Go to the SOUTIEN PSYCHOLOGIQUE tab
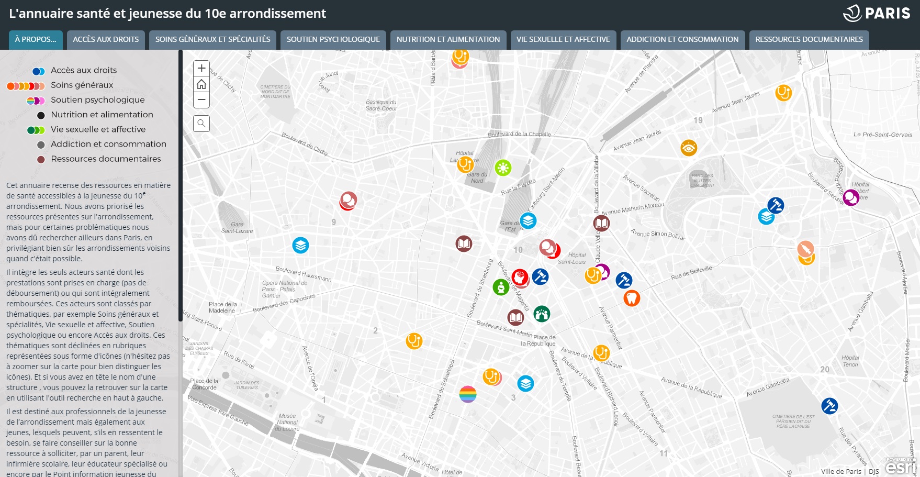The image size is (920, 477). point(333,40)
